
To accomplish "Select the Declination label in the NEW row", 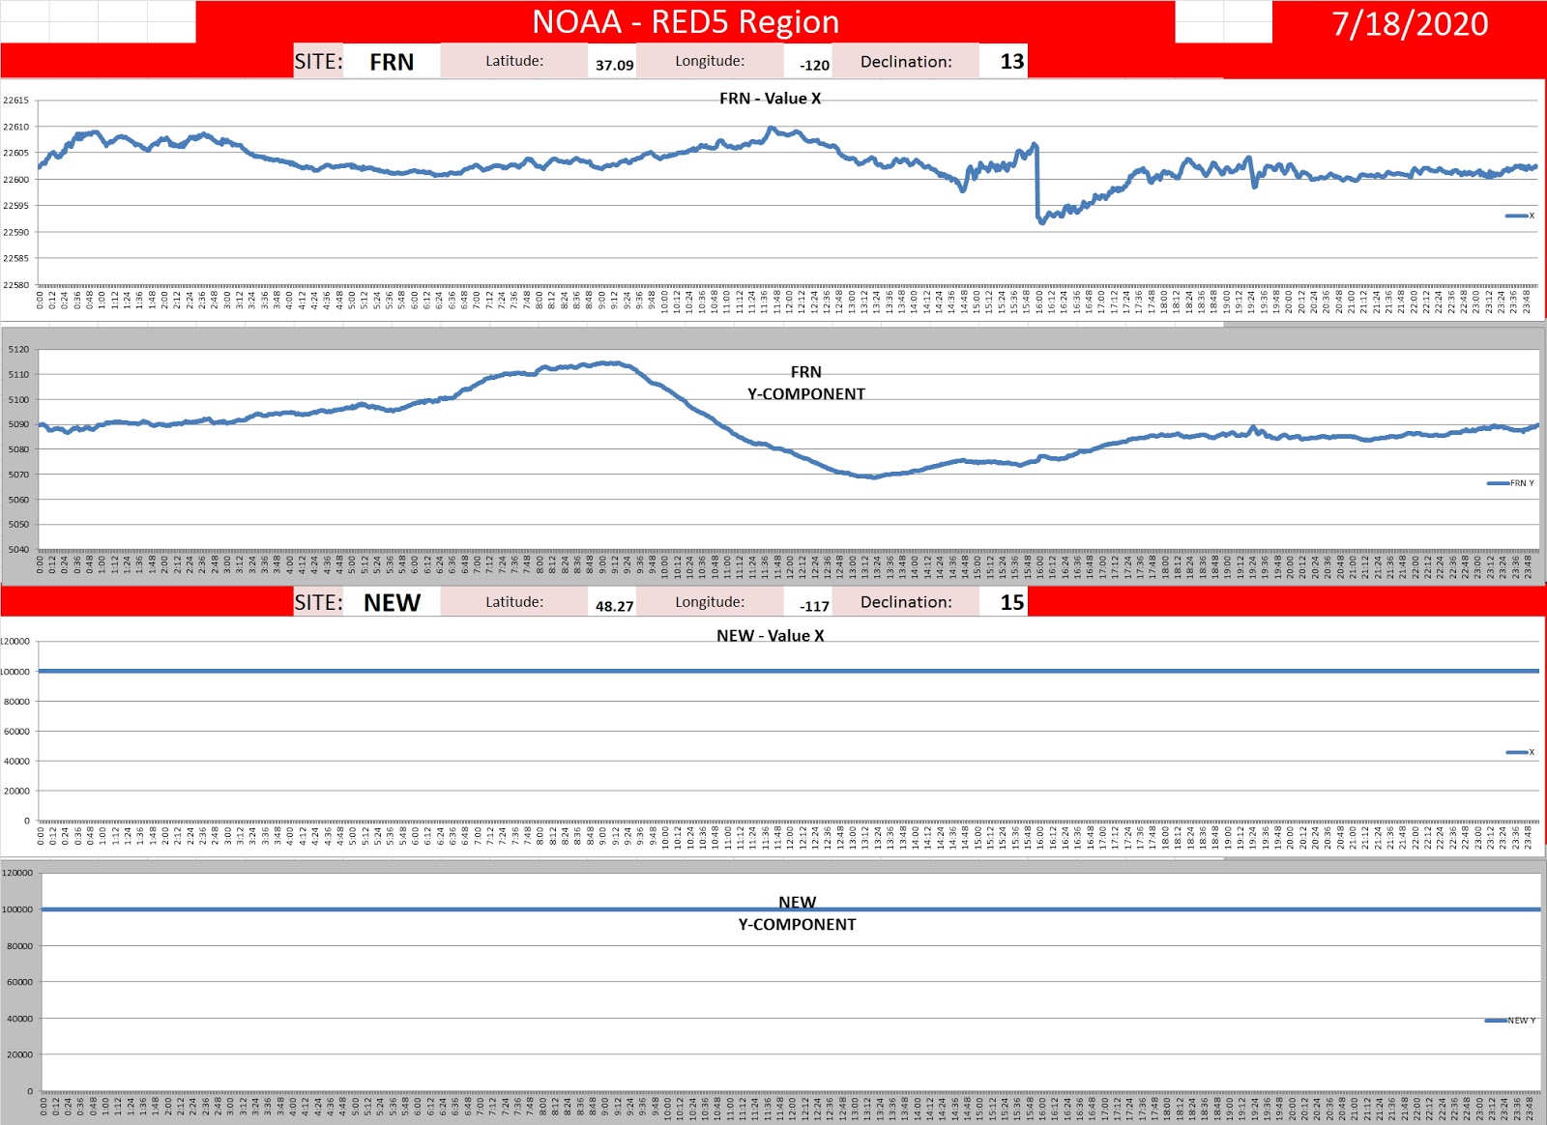I will 906,602.
